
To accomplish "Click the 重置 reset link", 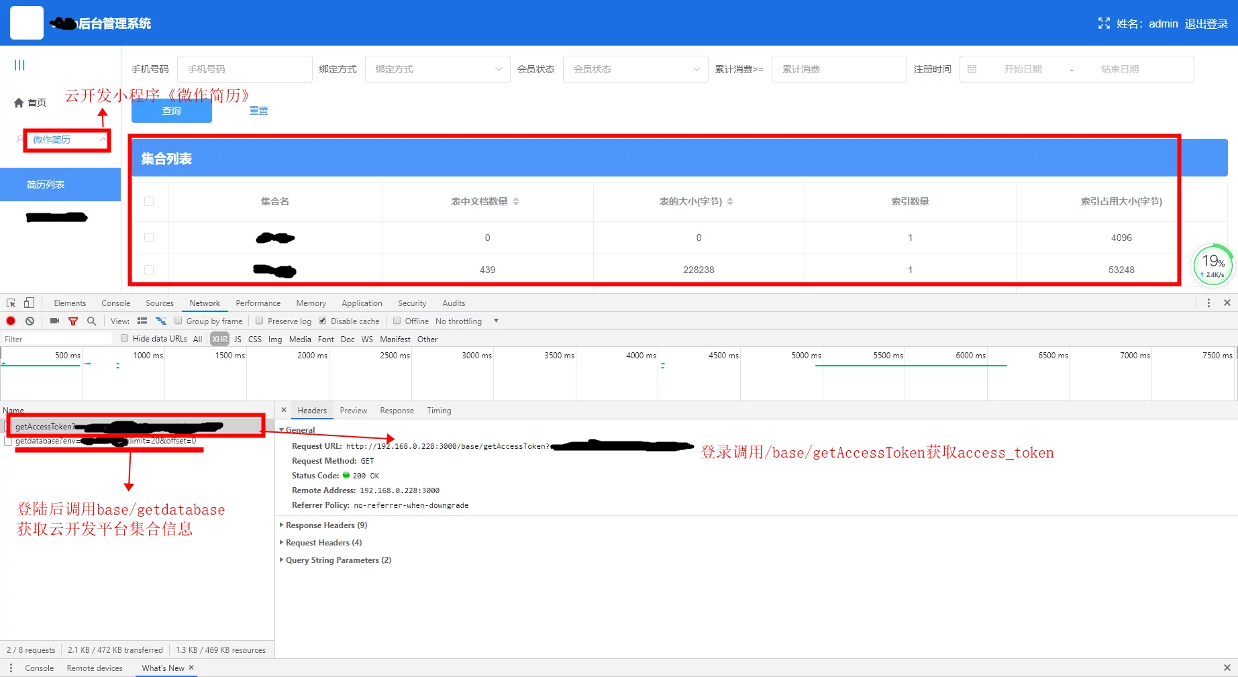I will 259,111.
